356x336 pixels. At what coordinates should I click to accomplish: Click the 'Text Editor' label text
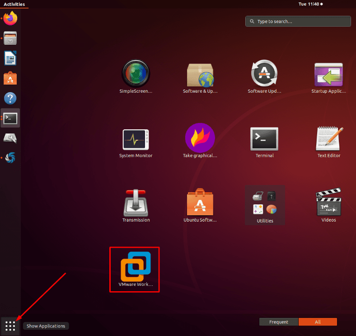pyautogui.click(x=329, y=156)
